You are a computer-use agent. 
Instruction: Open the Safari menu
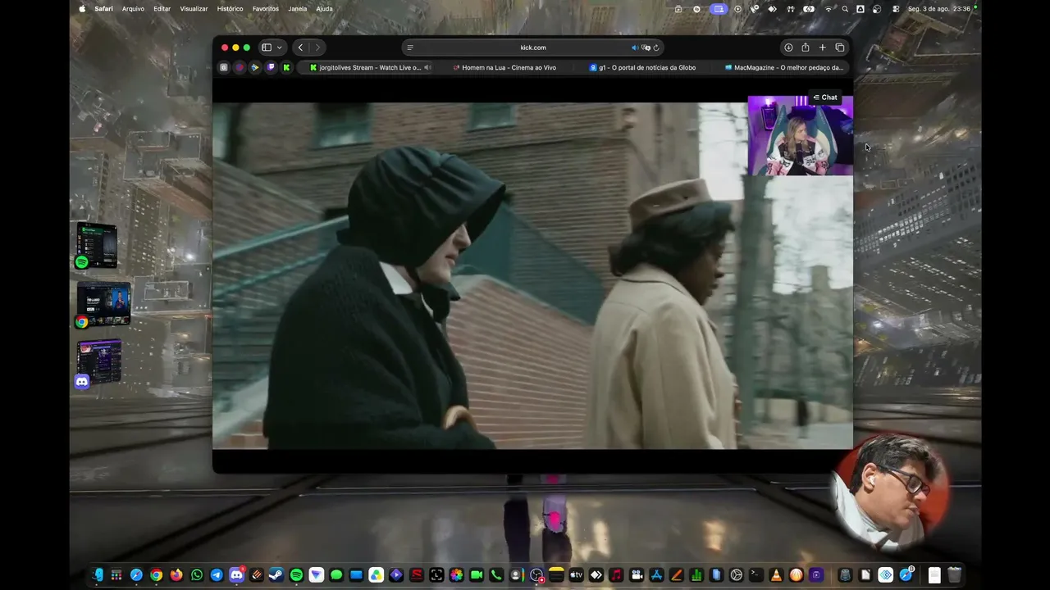pos(103,9)
